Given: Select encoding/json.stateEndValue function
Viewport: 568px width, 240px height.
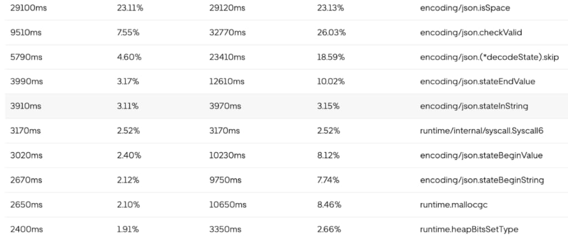Looking at the screenshot, I should tap(478, 82).
